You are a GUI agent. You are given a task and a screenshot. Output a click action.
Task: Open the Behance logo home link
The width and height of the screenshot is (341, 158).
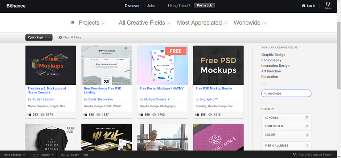16,6
